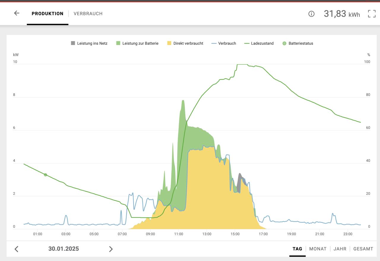
Task: Select the Monat time range
Action: (x=318, y=249)
